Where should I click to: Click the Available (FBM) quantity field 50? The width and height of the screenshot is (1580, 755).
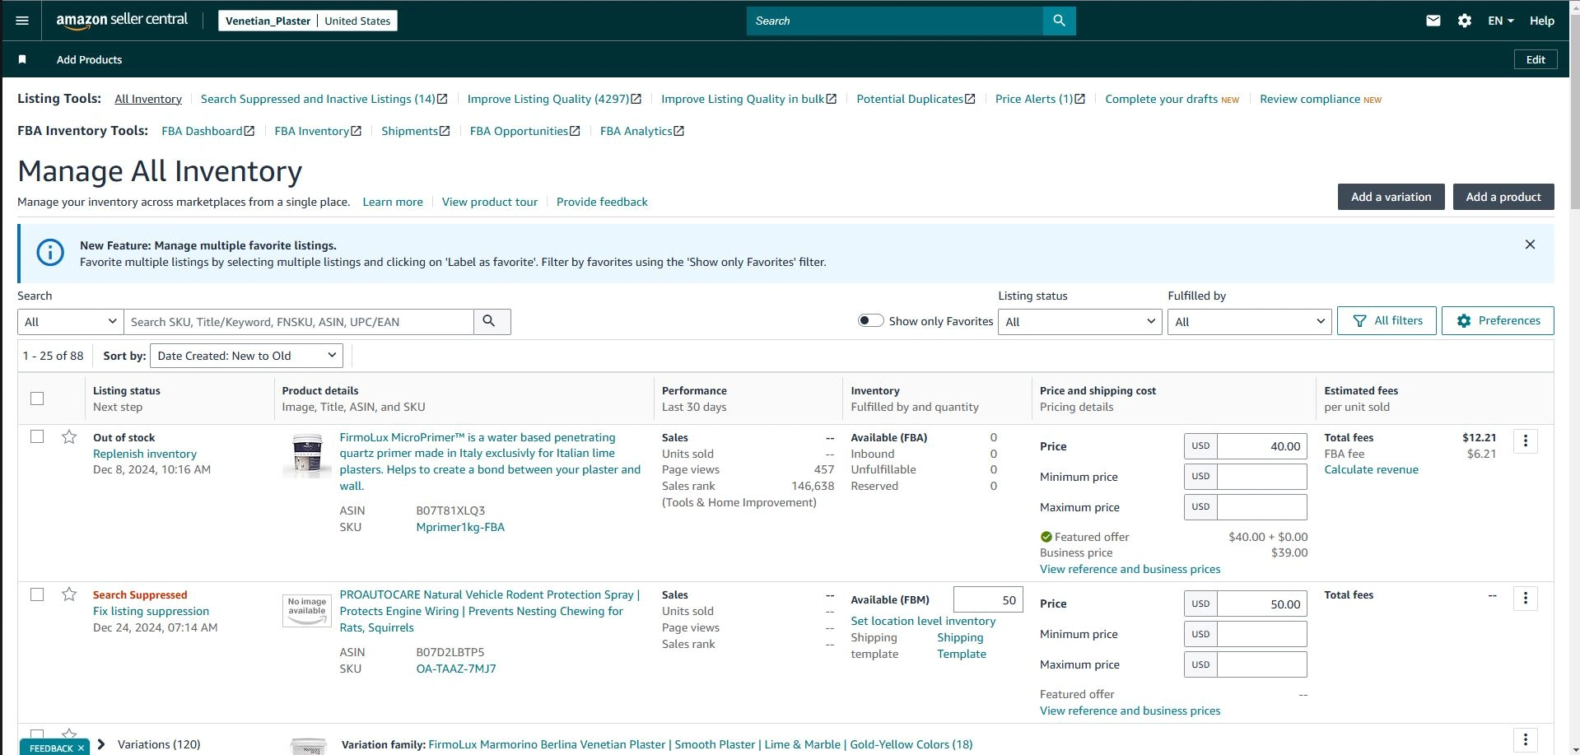(x=988, y=600)
